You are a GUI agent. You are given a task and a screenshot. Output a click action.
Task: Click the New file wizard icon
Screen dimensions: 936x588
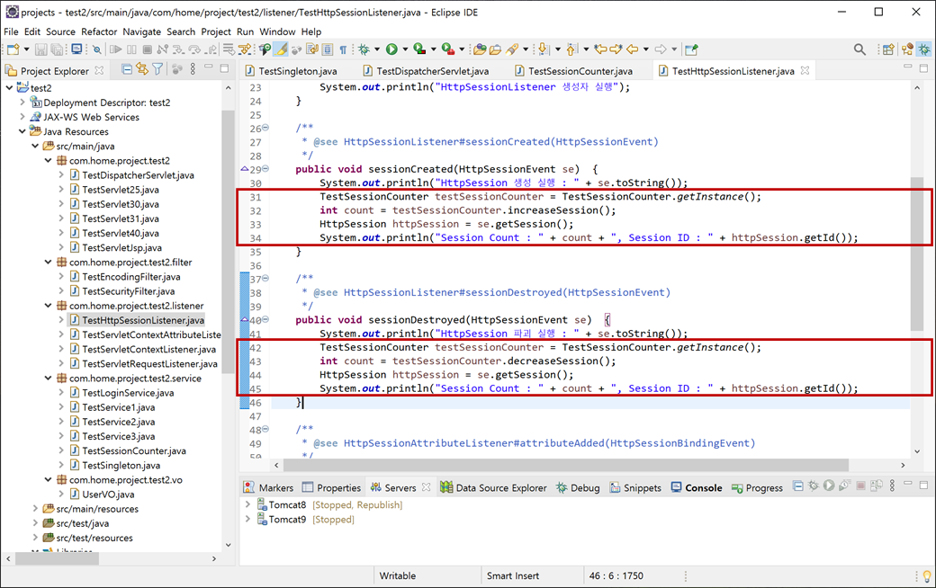coord(13,49)
